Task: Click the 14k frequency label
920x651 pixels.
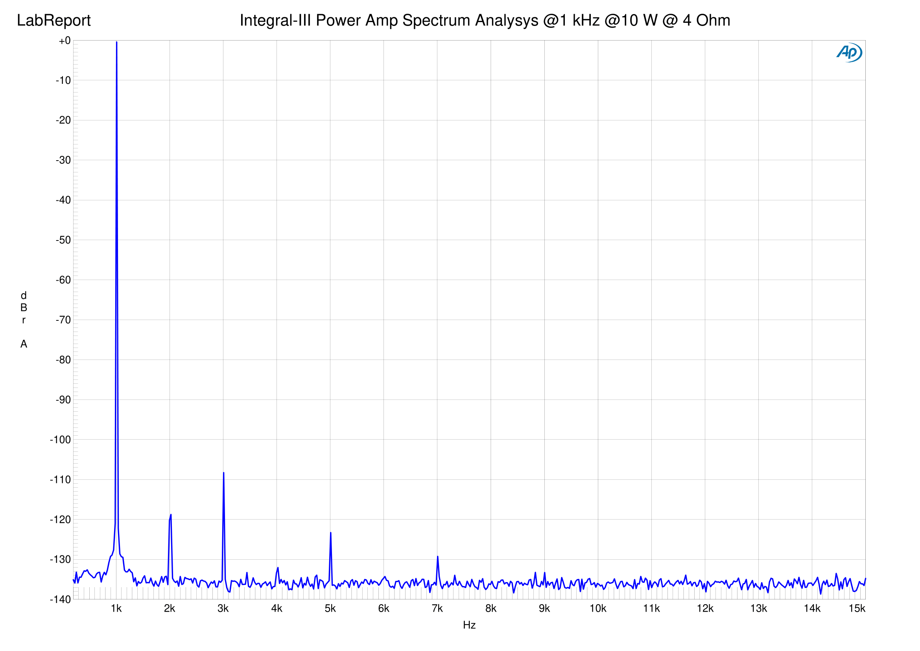Action: click(x=812, y=608)
